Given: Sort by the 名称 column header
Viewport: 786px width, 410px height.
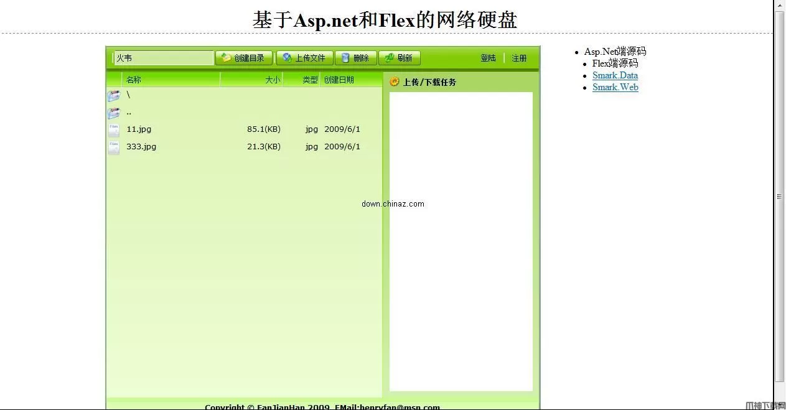Looking at the screenshot, I should [134, 80].
